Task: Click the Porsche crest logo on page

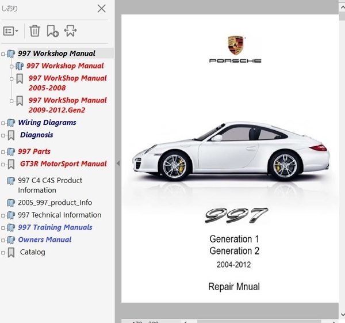Action: tap(235, 45)
